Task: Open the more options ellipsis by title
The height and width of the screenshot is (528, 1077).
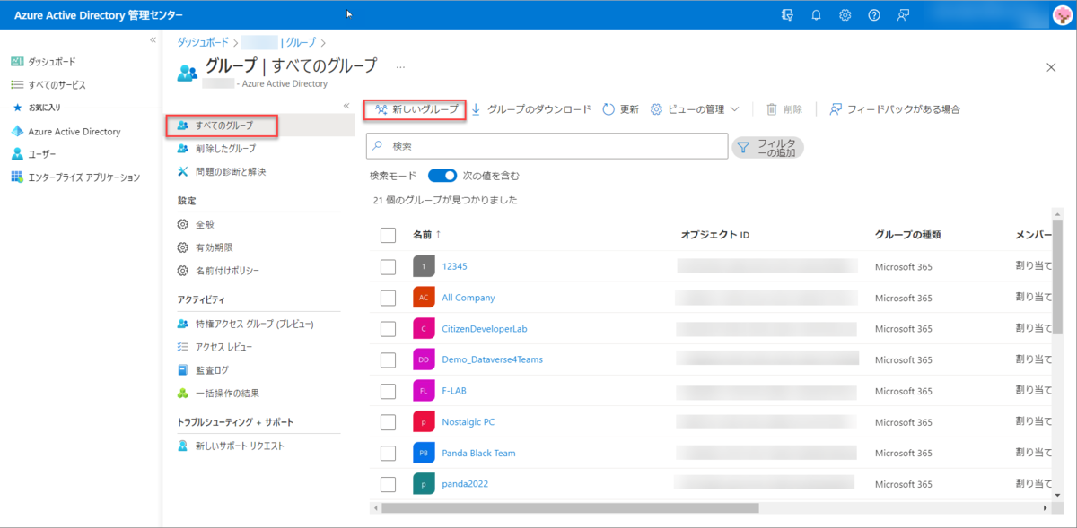Action: pos(400,66)
